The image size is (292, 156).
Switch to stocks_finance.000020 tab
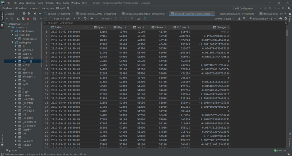pos(97,14)
